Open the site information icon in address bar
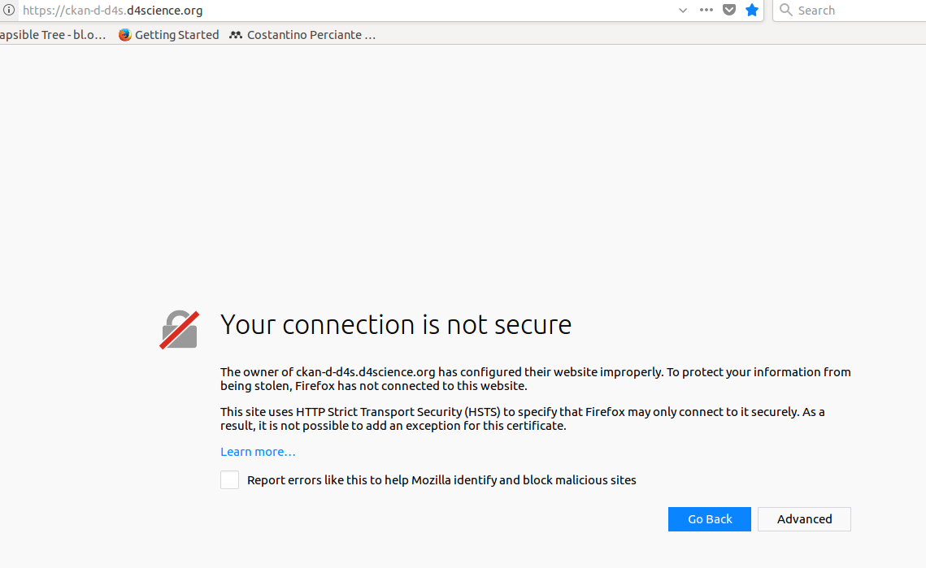 [x=8, y=10]
